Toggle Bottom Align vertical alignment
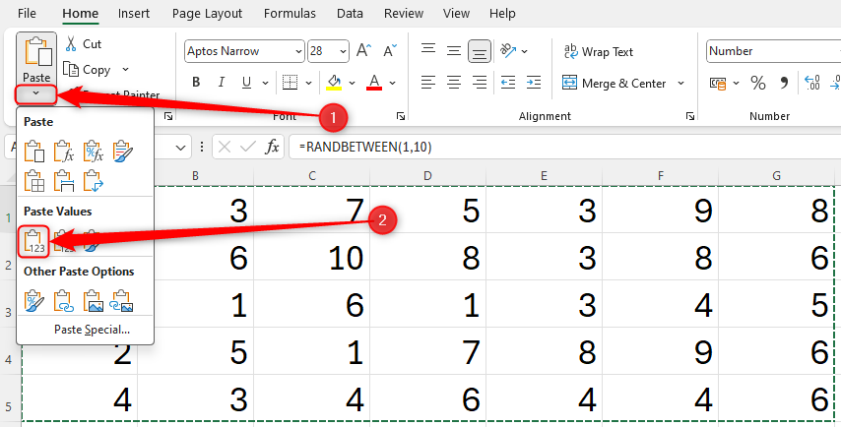Image resolution: width=841 pixels, height=427 pixels. 480,51
